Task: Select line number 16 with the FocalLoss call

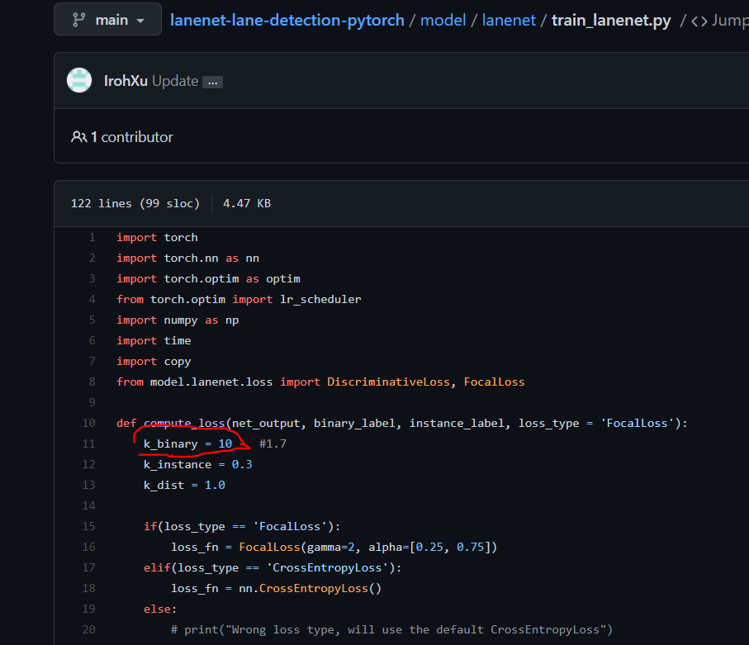Action: pos(88,547)
